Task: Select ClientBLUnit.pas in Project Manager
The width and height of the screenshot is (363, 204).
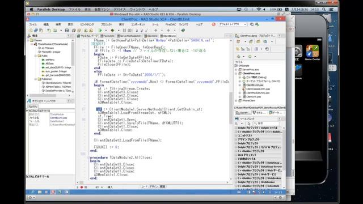Action: pyautogui.click(x=255, y=85)
